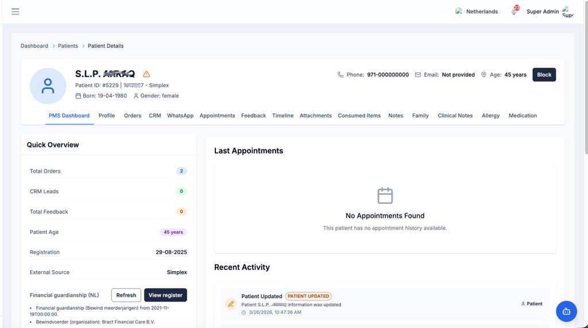Click the 45 years Patient Age badge
The width and height of the screenshot is (588, 328).
point(173,232)
